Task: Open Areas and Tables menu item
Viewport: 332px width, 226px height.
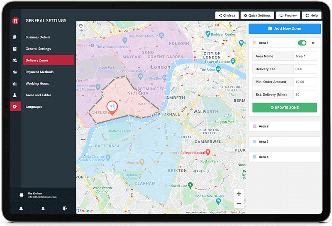Action: (x=38, y=95)
